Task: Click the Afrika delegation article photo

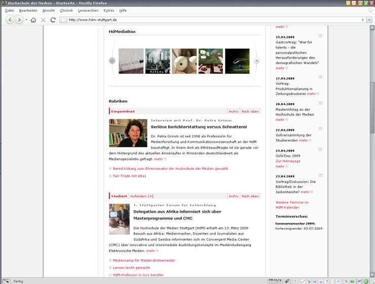Action: pos(119,219)
